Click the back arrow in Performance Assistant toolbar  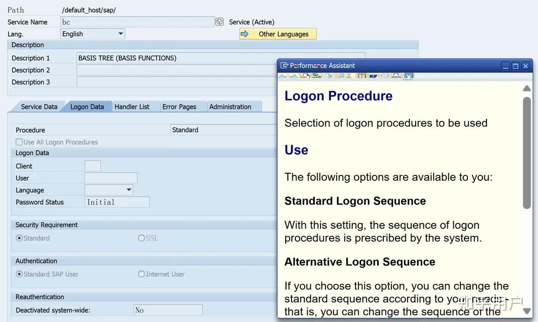pos(283,76)
